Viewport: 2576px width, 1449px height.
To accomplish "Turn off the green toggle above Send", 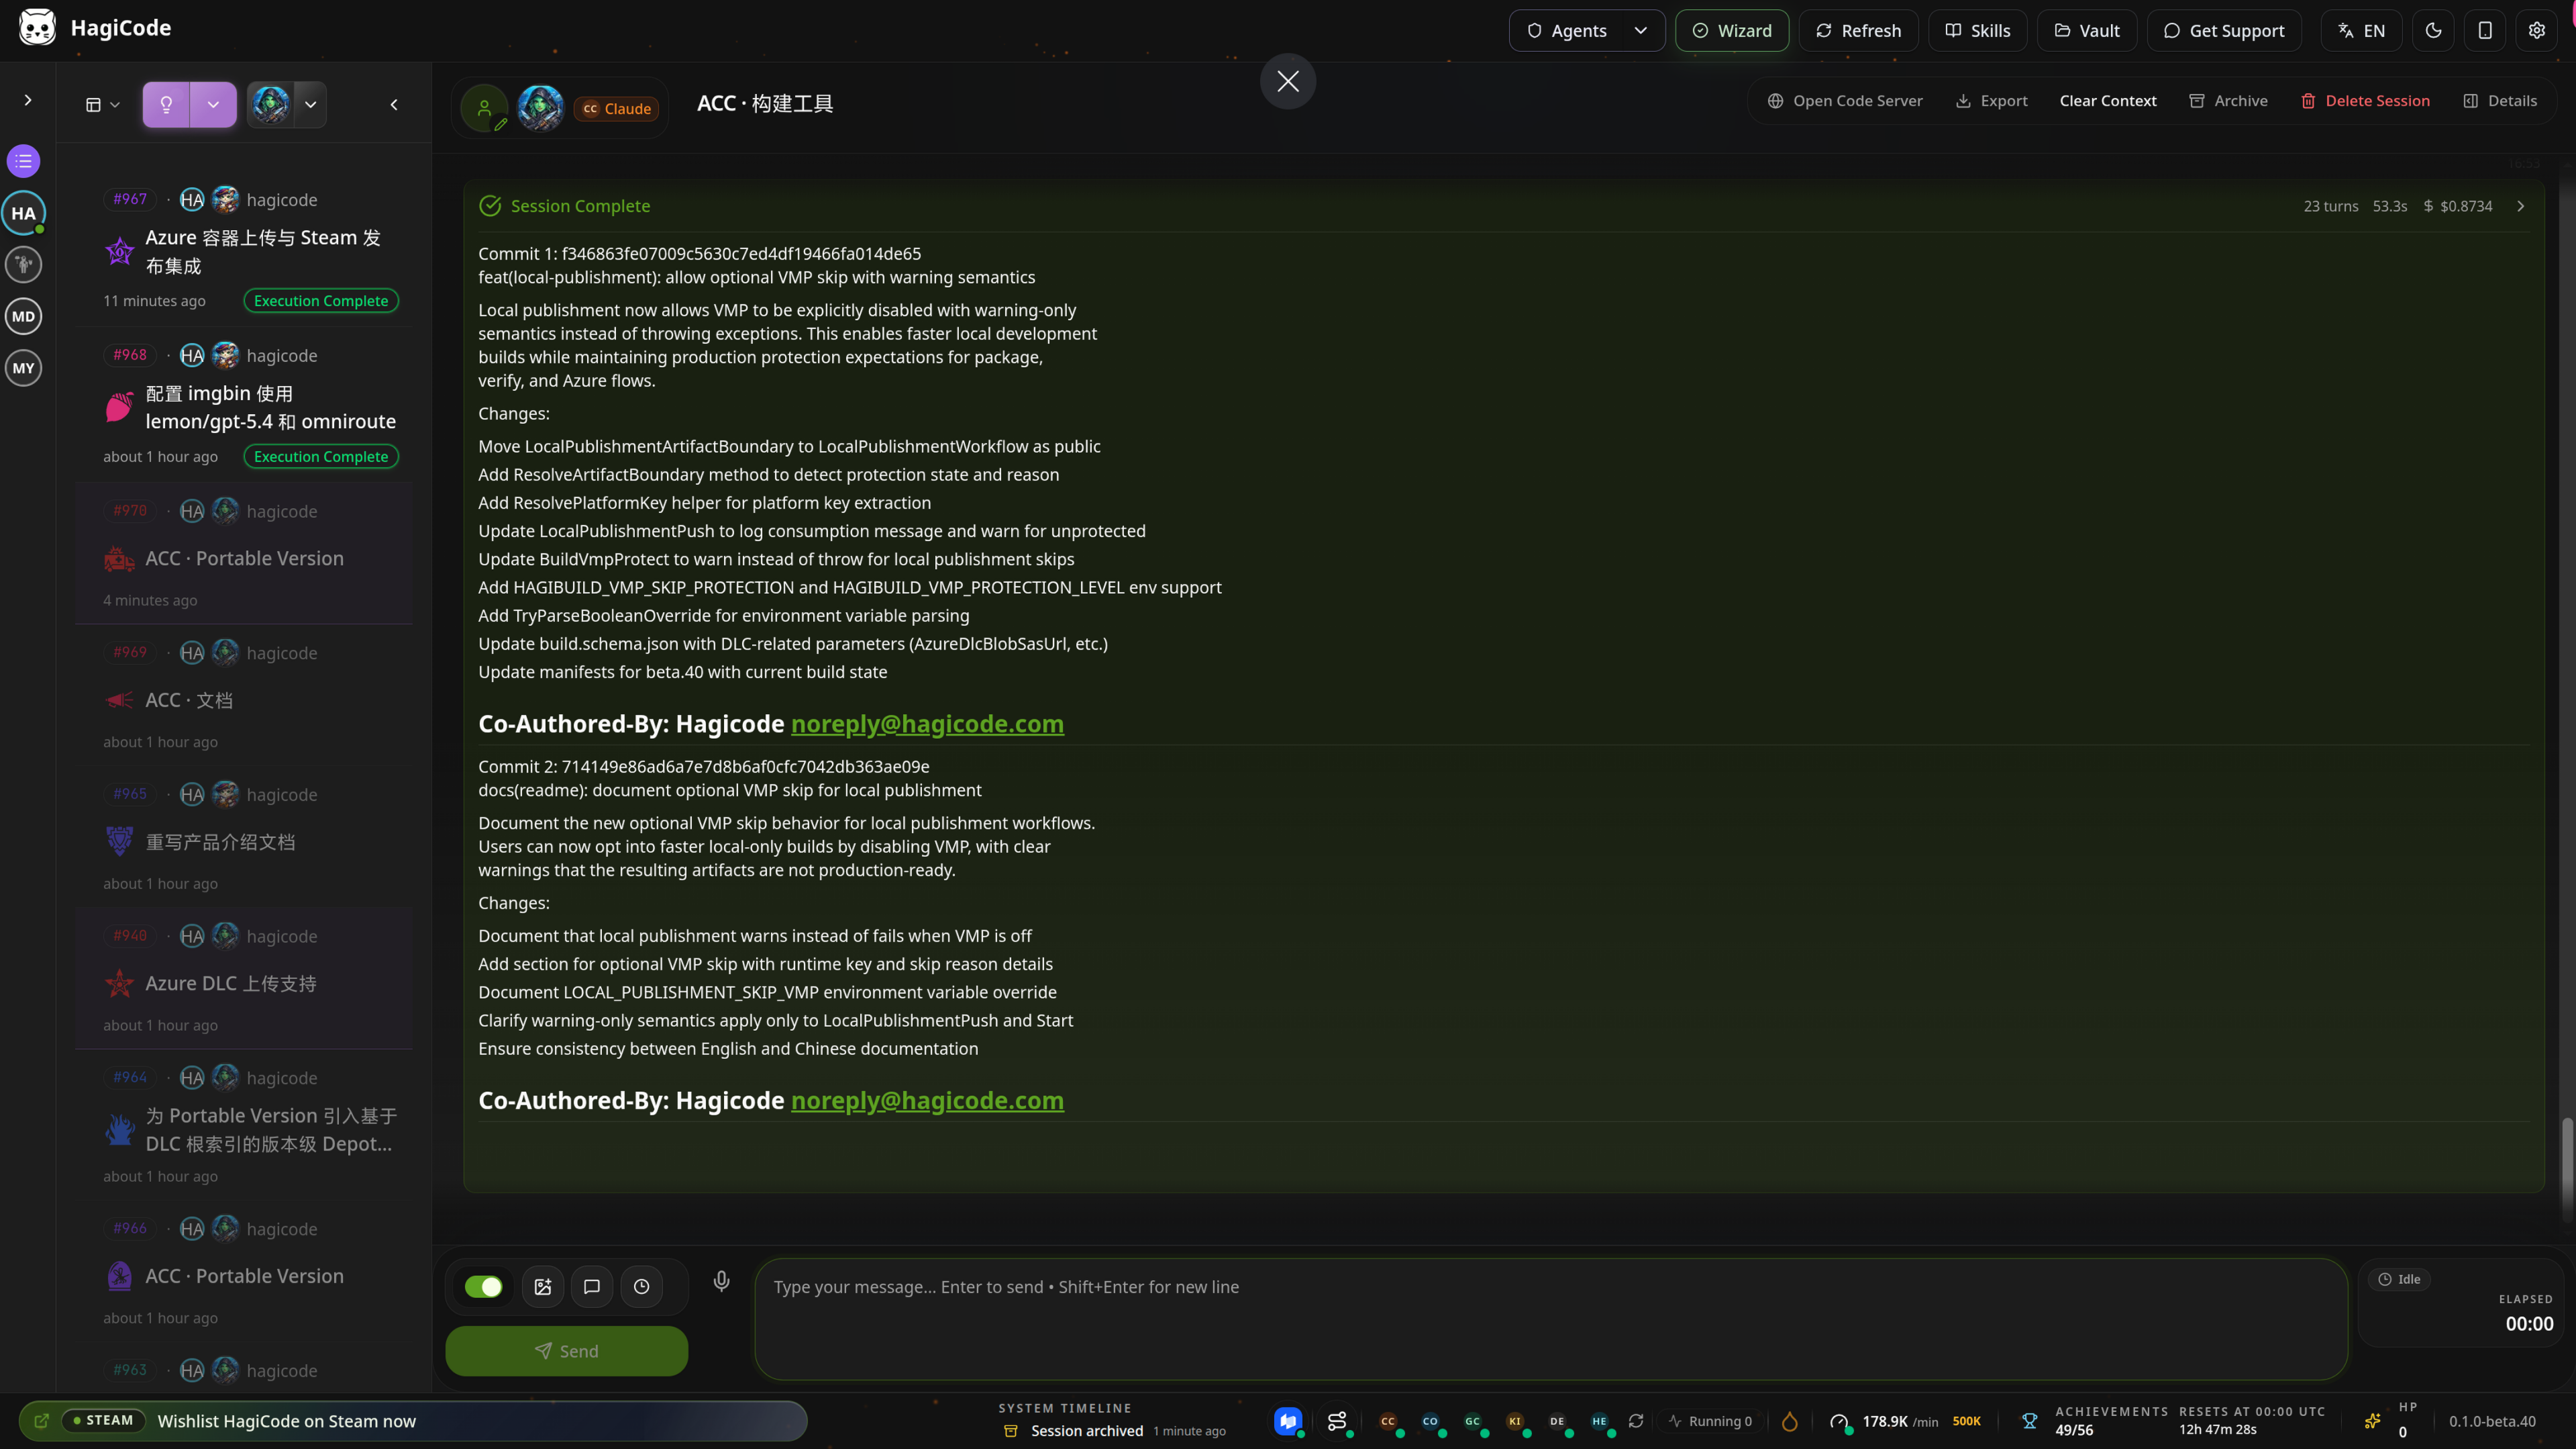I will coord(484,1287).
